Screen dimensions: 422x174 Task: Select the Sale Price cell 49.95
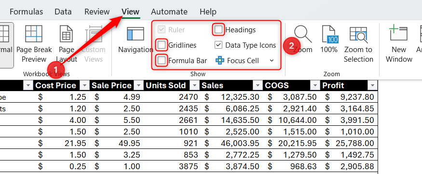click(x=117, y=143)
